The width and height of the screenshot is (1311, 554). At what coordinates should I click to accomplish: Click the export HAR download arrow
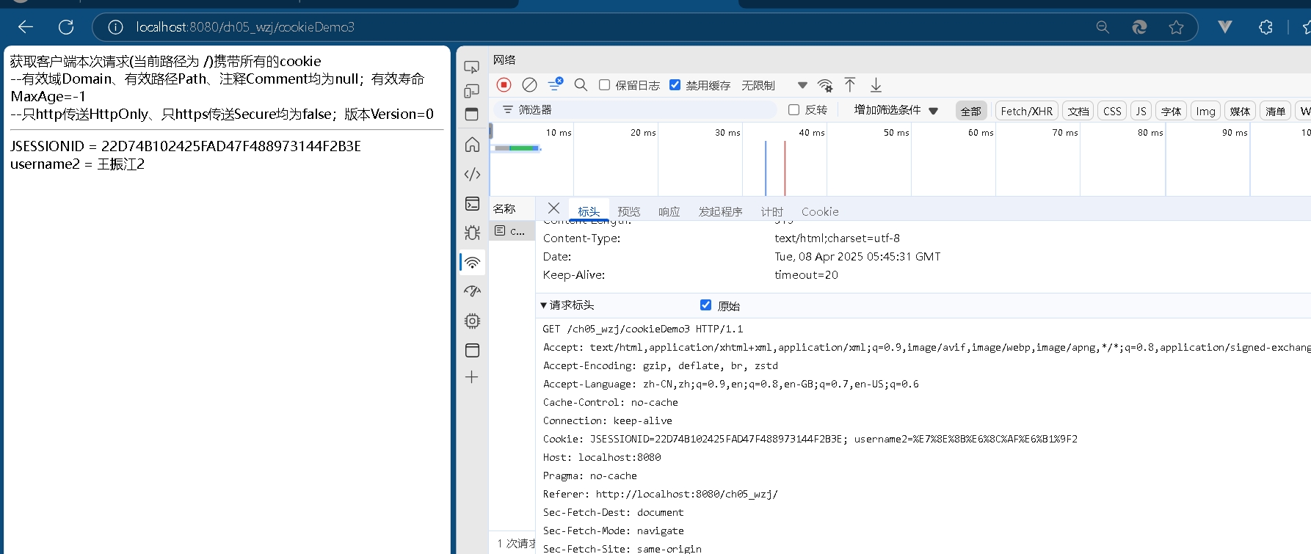click(x=876, y=85)
